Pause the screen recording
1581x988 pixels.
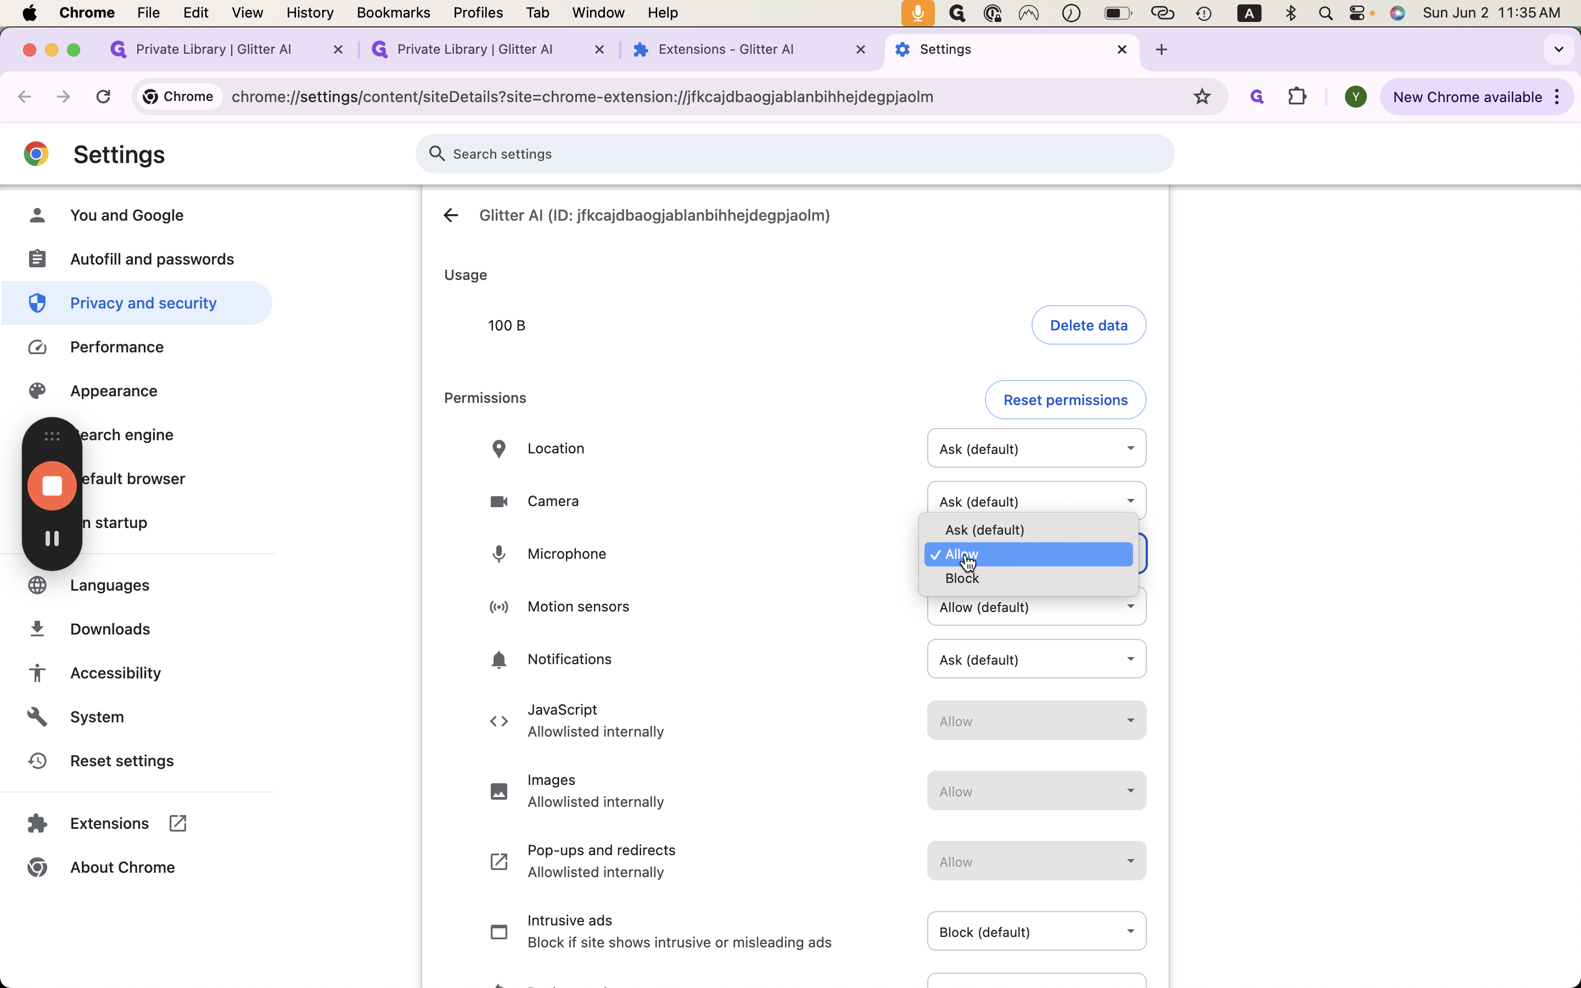pos(52,538)
